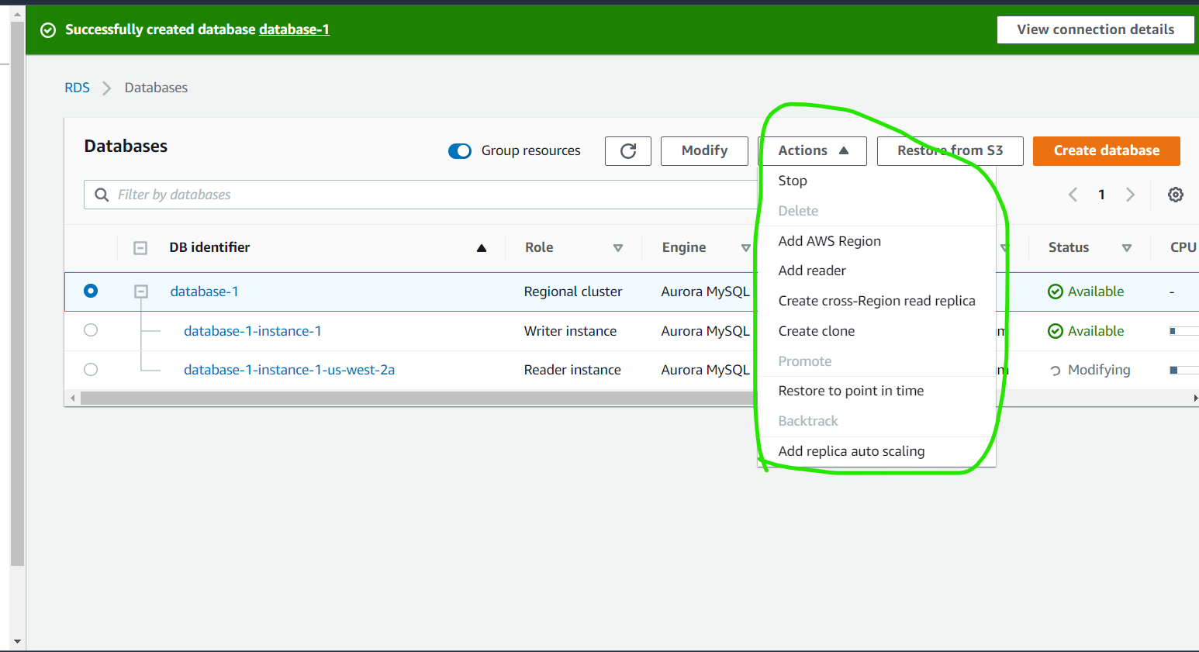The height and width of the screenshot is (652, 1199).
Task: Select the radio button for database-1-instance-1
Action: (90, 329)
